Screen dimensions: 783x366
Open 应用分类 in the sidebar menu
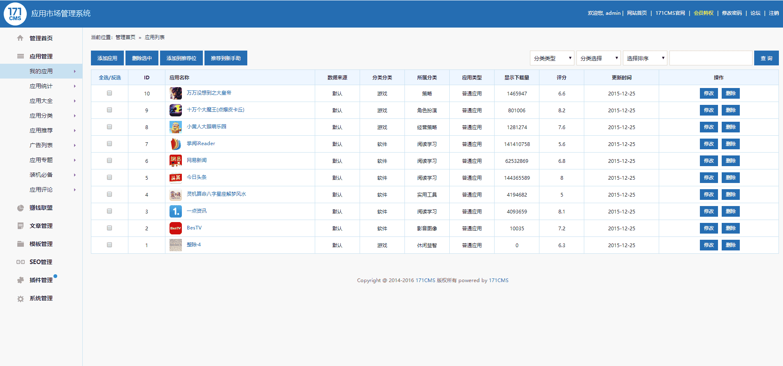(x=41, y=116)
